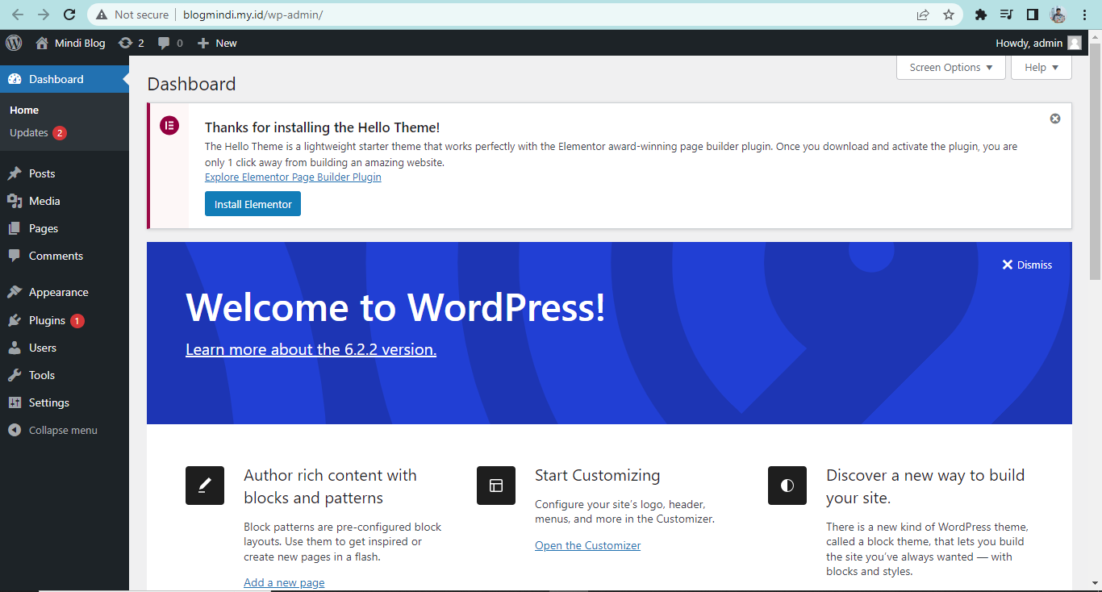Select the Posts pushpin icon in sidebar
The width and height of the screenshot is (1102, 592).
click(13, 173)
